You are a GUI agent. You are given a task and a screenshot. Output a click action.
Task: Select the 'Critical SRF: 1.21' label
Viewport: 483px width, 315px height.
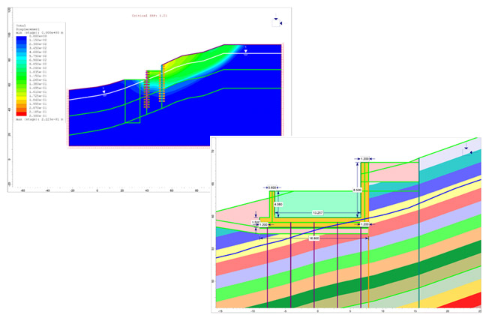149,16
